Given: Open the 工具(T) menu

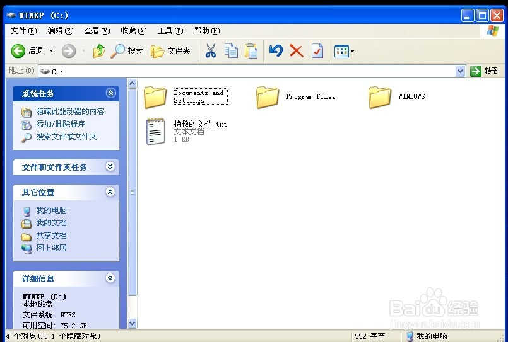Looking at the screenshot, I should coord(170,31).
